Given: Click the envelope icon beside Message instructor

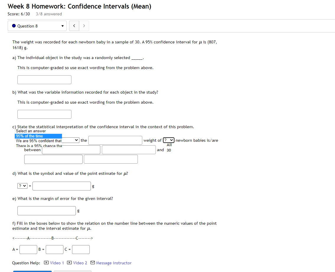Looking at the screenshot, I should (x=92, y=263).
